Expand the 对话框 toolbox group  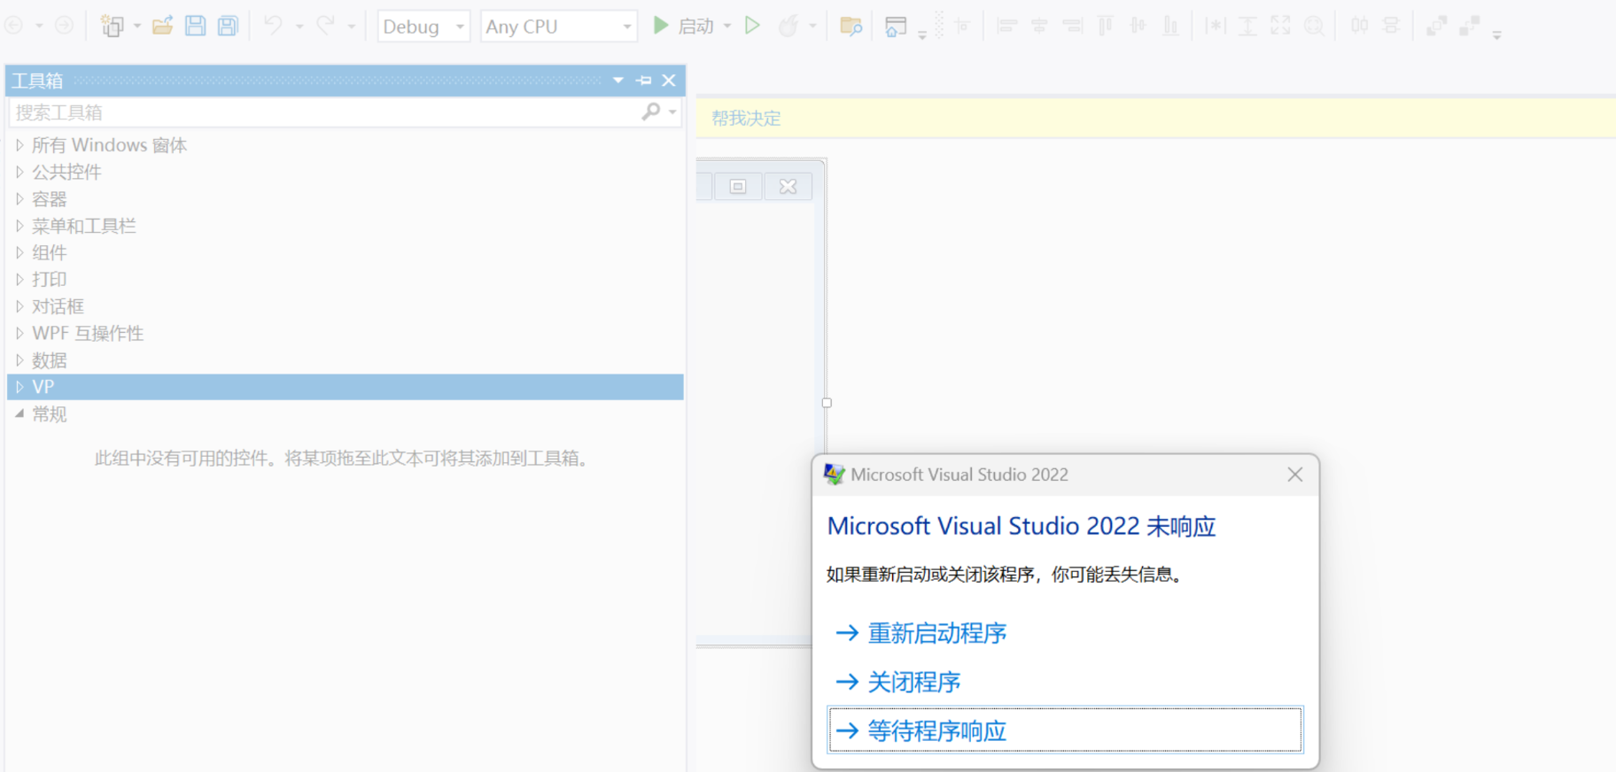pos(19,306)
